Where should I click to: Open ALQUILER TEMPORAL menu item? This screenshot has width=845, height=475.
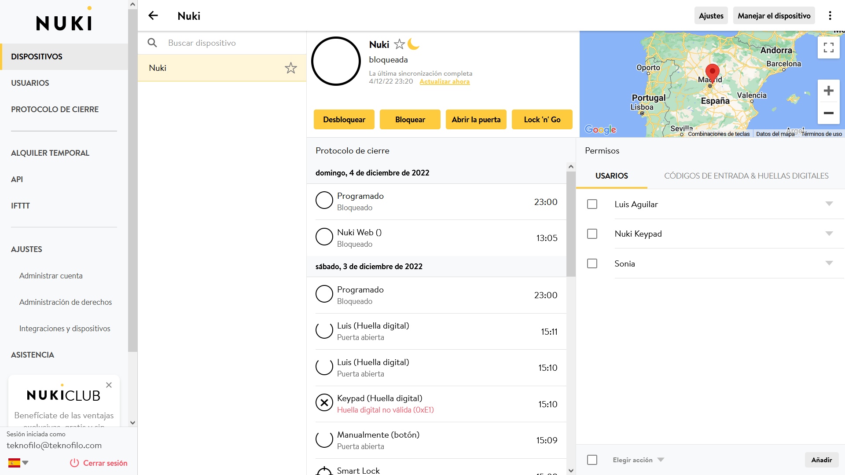(x=64, y=153)
